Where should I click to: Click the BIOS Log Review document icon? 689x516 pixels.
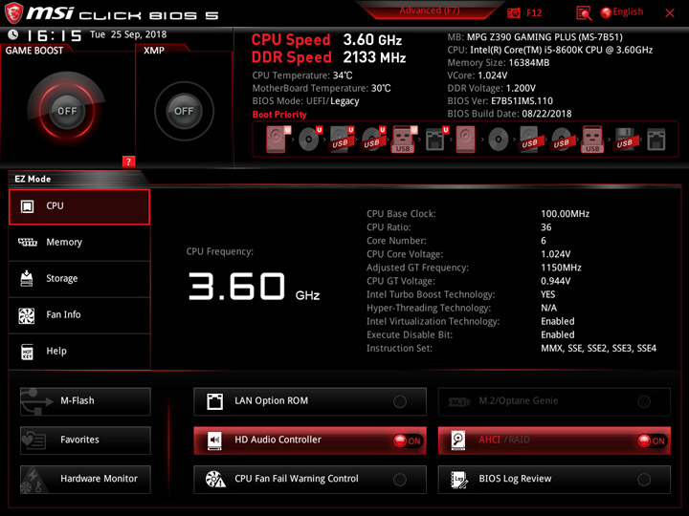click(x=459, y=480)
